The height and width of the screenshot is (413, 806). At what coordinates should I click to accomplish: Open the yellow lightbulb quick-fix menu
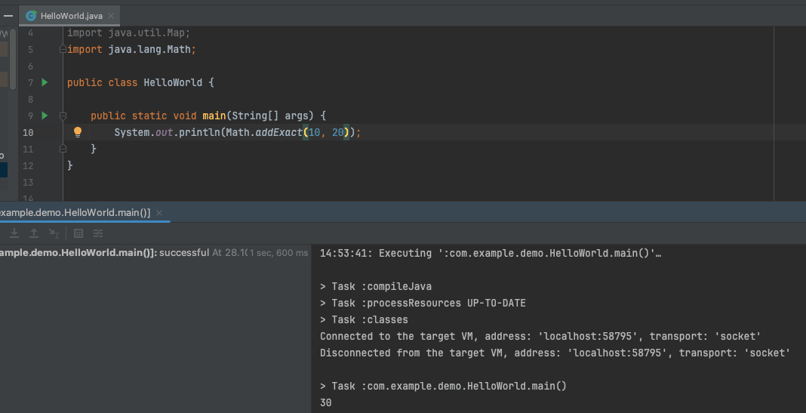pyautogui.click(x=78, y=132)
